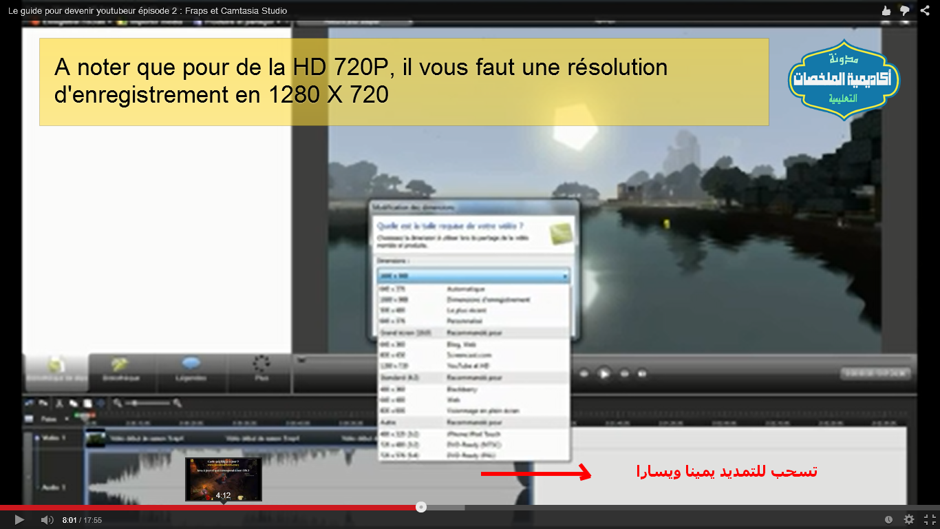
Task: Play the Camtasia preview
Action: click(604, 373)
